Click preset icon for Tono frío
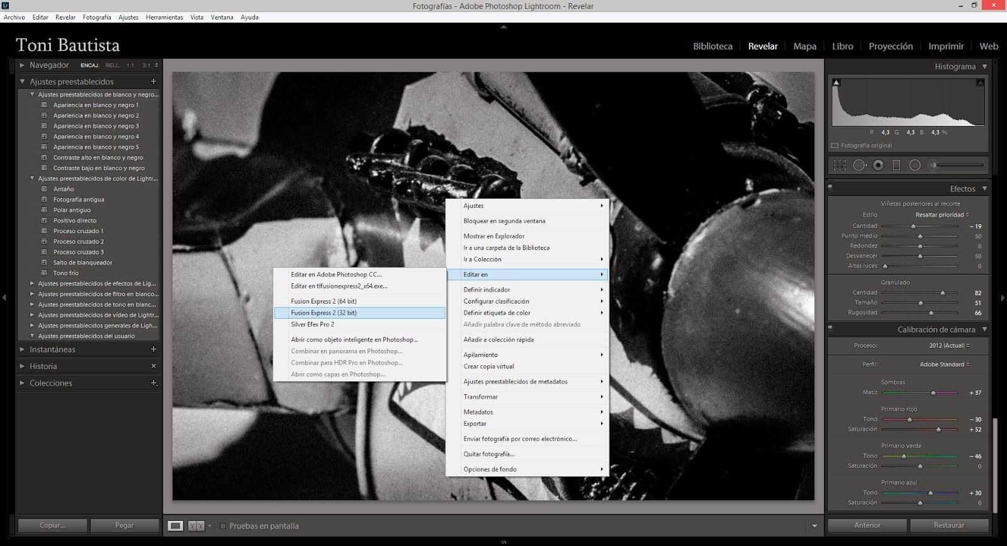The width and height of the screenshot is (1007, 546). tap(44, 273)
